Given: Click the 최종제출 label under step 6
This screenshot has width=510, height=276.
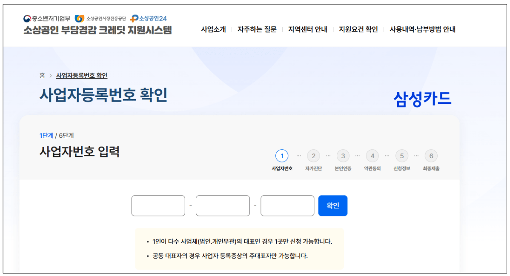Looking at the screenshot, I should click(x=431, y=168).
